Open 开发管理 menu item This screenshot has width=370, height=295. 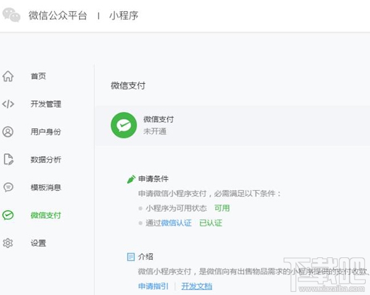click(x=46, y=104)
